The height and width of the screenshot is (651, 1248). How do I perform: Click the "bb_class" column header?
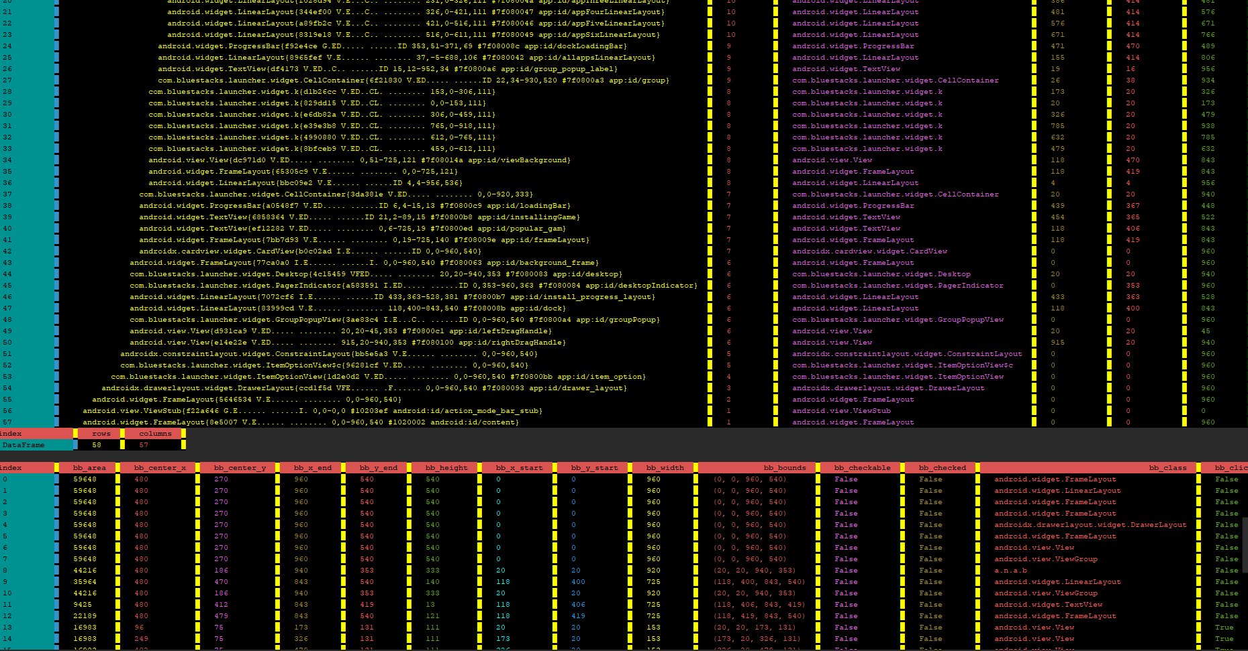coord(1168,467)
